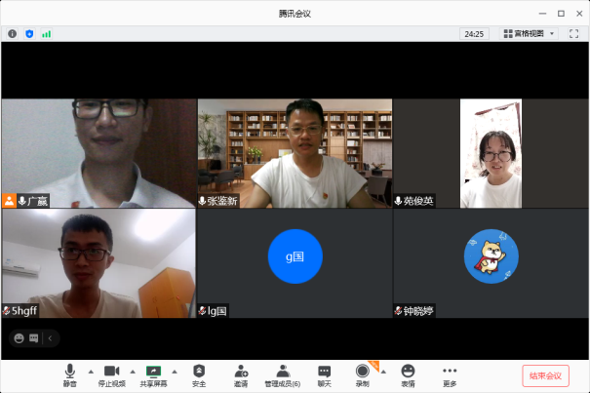Stop the camera video (停止视频)
The height and width of the screenshot is (393, 590).
point(111,373)
